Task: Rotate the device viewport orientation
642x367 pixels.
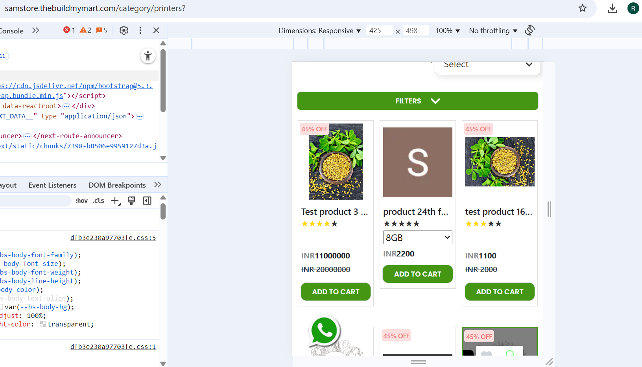Action: click(x=530, y=30)
